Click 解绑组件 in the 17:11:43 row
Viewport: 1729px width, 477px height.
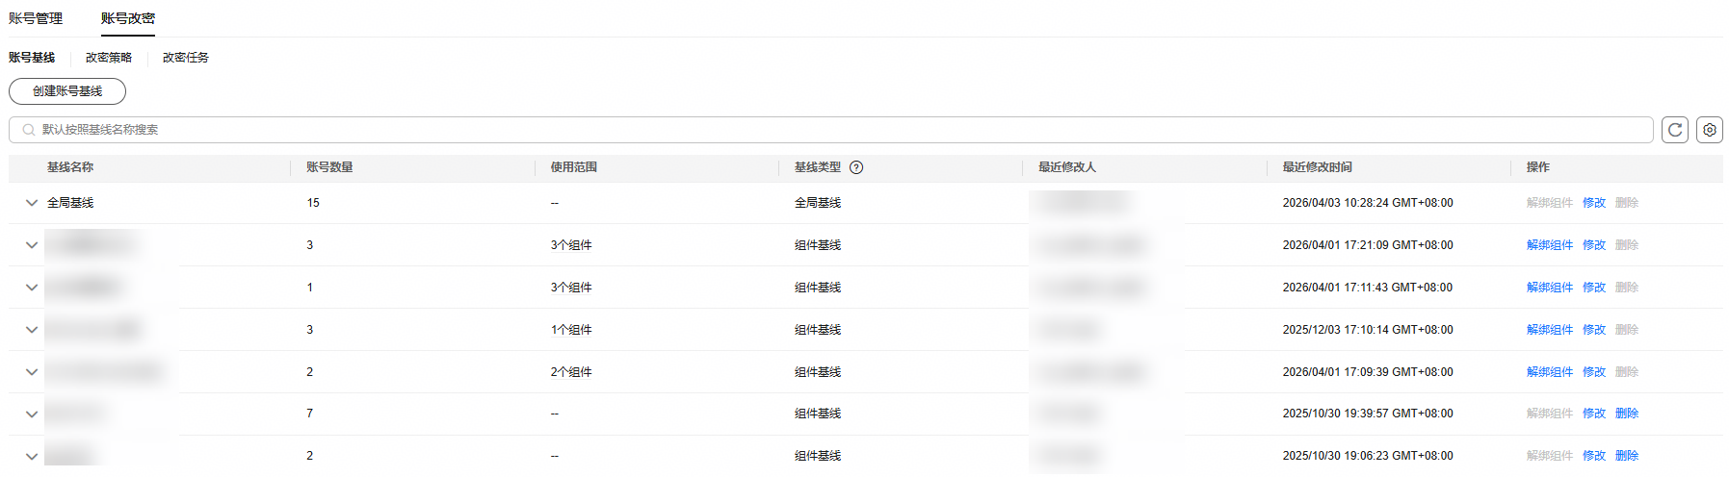[x=1550, y=288]
